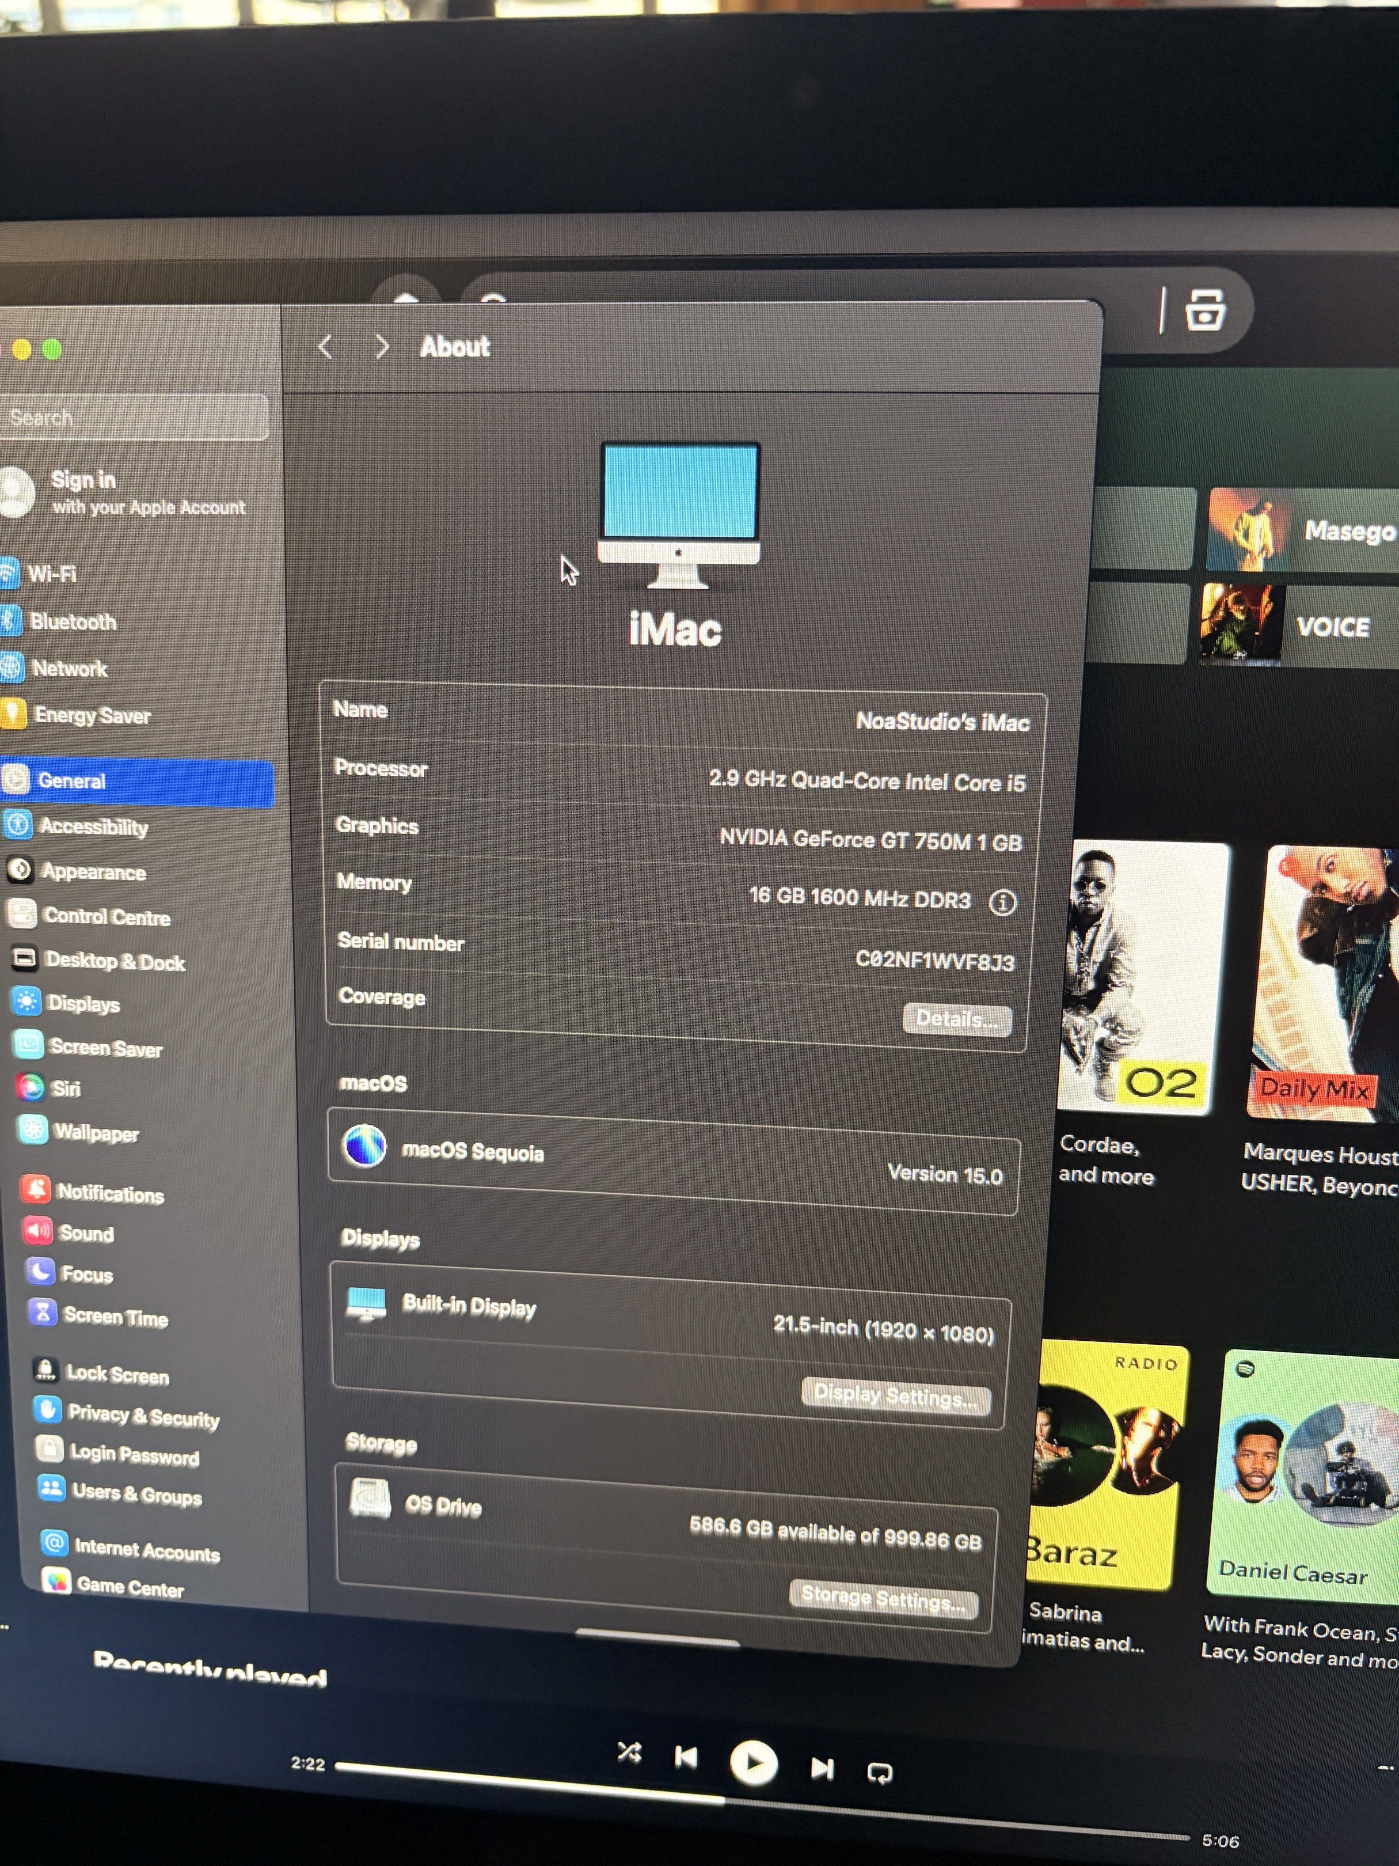Open the Masego shortcut in Spotify
Viewport: 1399px width, 1866px height.
[1303, 530]
